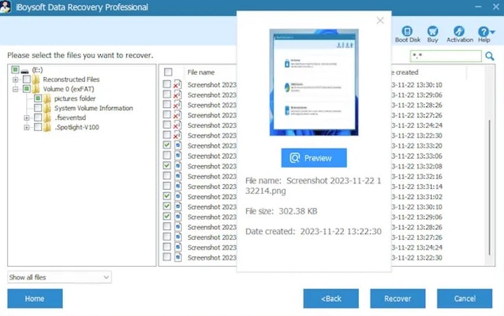Uncheck the file created at 13:32:08
Image resolution: width=504 pixels, height=316 pixels.
click(x=167, y=165)
